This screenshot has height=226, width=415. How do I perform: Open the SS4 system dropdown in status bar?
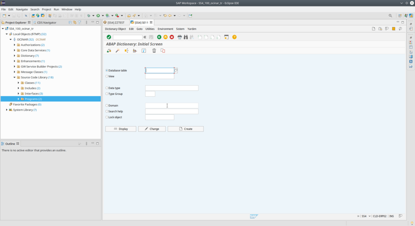[x=370, y=216]
